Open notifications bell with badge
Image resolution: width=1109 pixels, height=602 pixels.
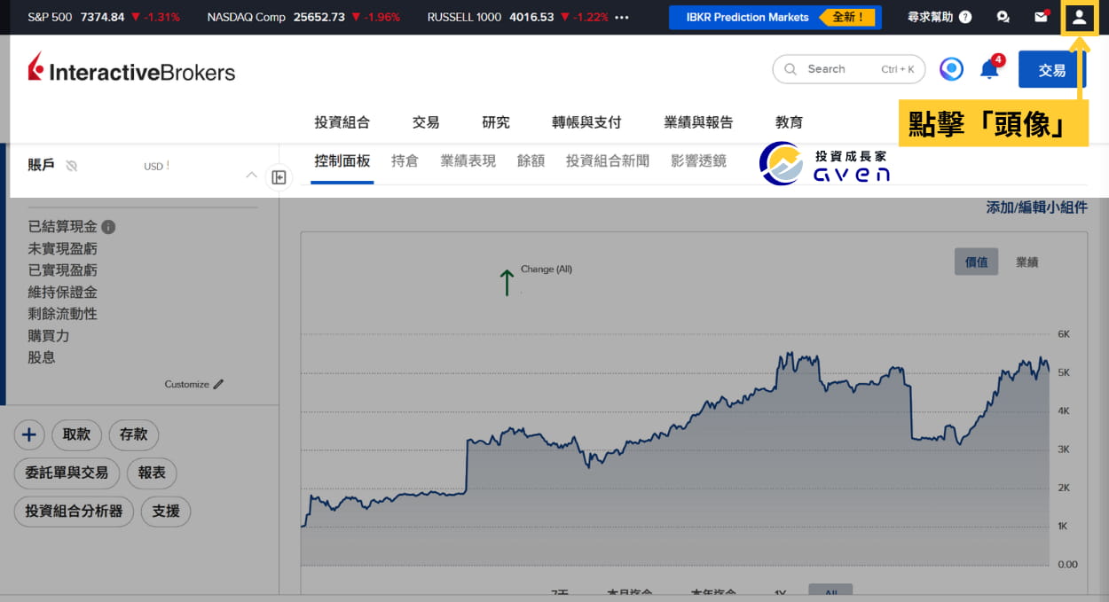tap(991, 68)
